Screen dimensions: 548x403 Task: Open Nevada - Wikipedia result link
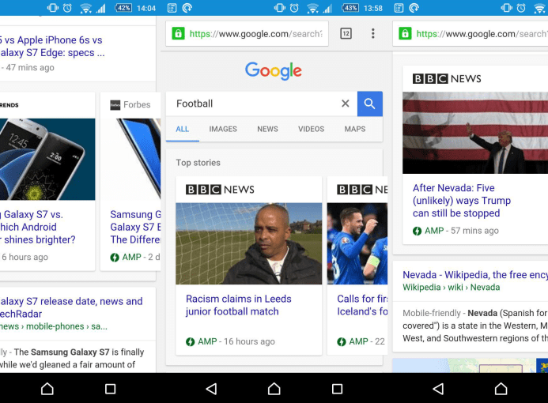(475, 275)
